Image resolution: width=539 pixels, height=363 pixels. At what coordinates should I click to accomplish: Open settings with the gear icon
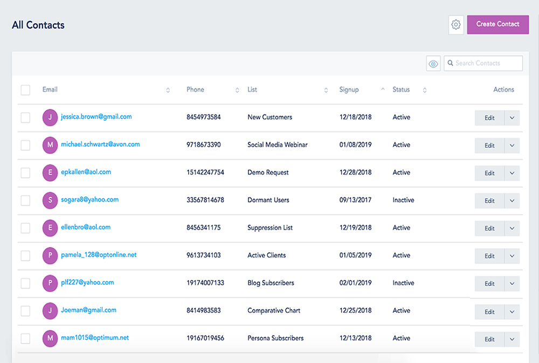456,25
